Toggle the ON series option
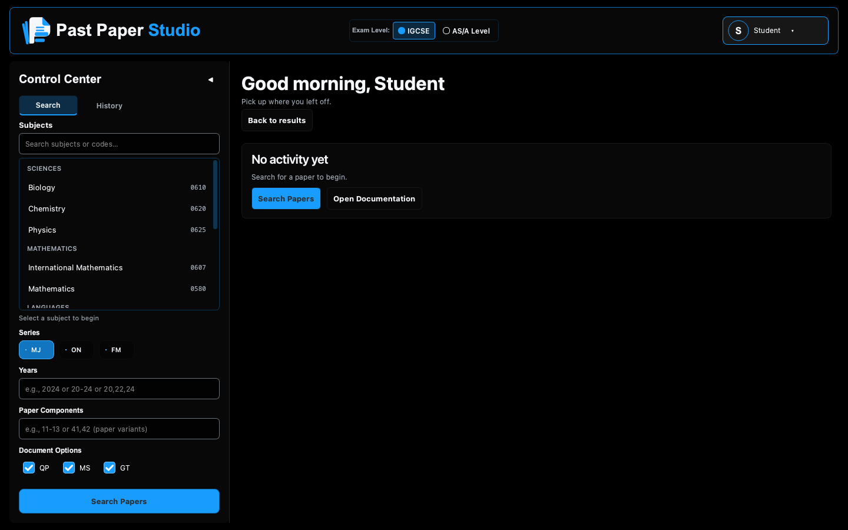 click(x=76, y=350)
